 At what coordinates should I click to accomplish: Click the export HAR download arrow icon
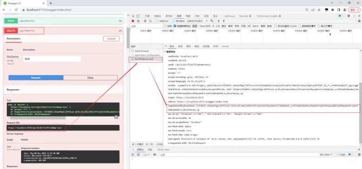[x=224, y=21]
